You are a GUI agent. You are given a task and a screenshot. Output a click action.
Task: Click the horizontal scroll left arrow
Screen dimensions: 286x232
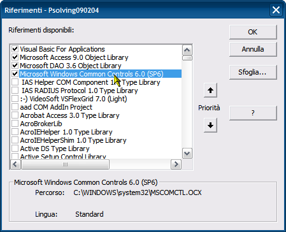pos(15,164)
